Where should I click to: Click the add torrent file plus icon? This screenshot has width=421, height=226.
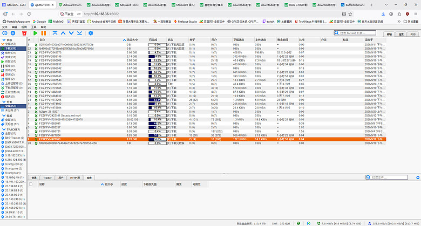pyautogui.click(x=13, y=33)
